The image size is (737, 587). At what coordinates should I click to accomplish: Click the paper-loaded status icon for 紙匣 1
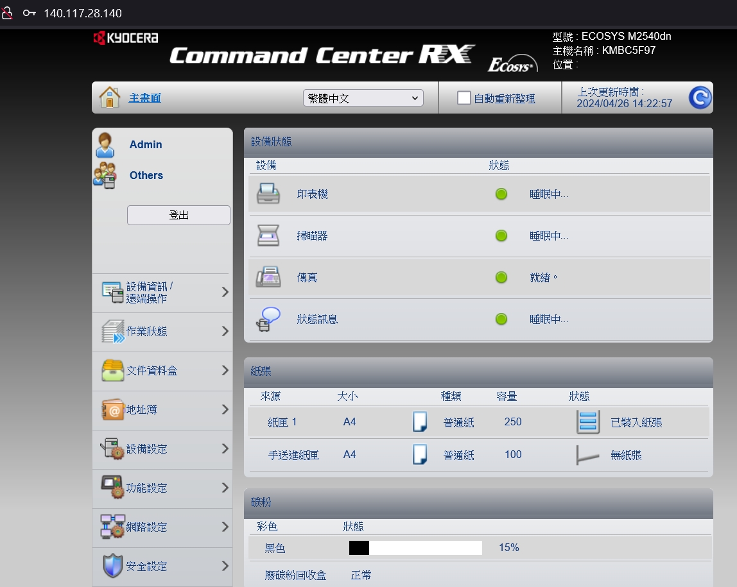coord(588,421)
